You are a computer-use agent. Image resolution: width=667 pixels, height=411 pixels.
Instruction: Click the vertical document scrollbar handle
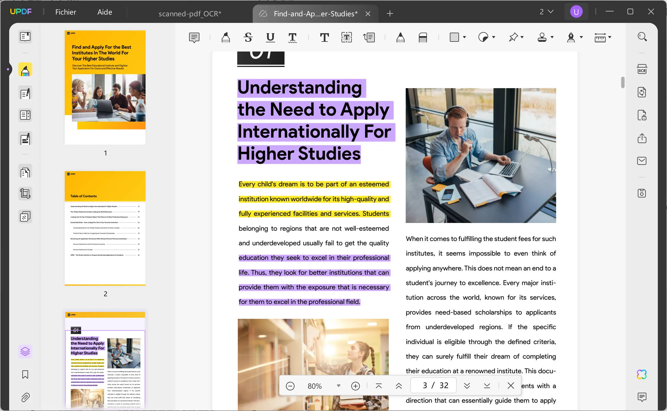(x=623, y=82)
